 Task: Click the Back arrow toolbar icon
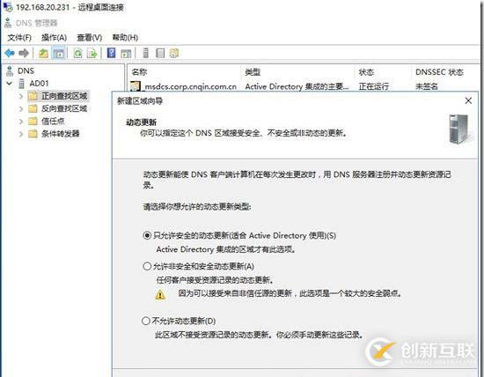[10, 53]
